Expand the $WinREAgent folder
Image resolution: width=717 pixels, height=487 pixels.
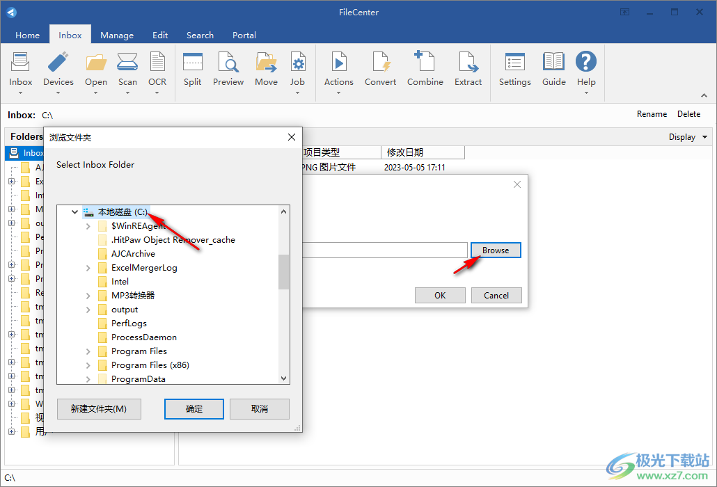(88, 226)
